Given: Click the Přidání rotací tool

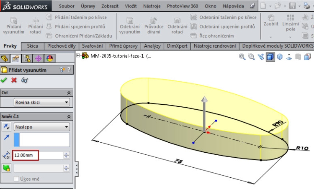Looking at the screenshot, I should 36,26.
